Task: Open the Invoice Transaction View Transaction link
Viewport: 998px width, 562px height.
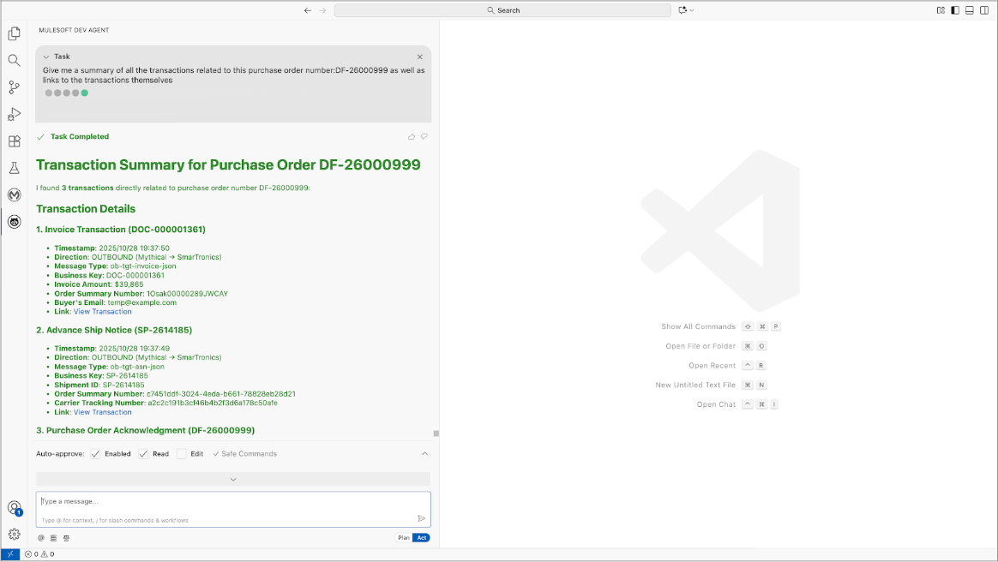Action: [x=102, y=311]
